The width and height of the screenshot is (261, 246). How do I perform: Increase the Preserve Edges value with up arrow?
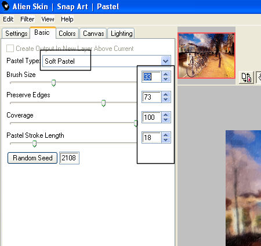(x=166, y=94)
